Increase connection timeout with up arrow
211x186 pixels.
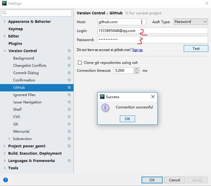[137, 69]
